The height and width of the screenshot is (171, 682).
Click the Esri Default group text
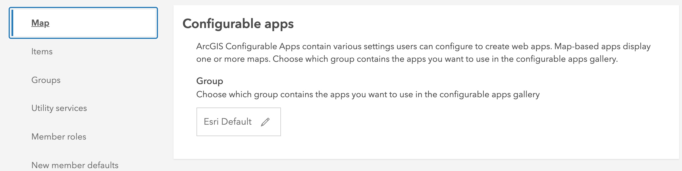point(228,122)
